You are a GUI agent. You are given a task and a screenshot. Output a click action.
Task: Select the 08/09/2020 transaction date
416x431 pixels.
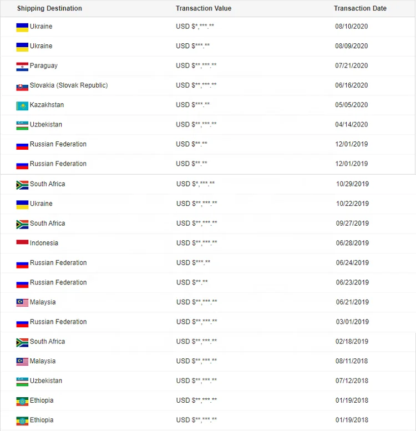(352, 46)
